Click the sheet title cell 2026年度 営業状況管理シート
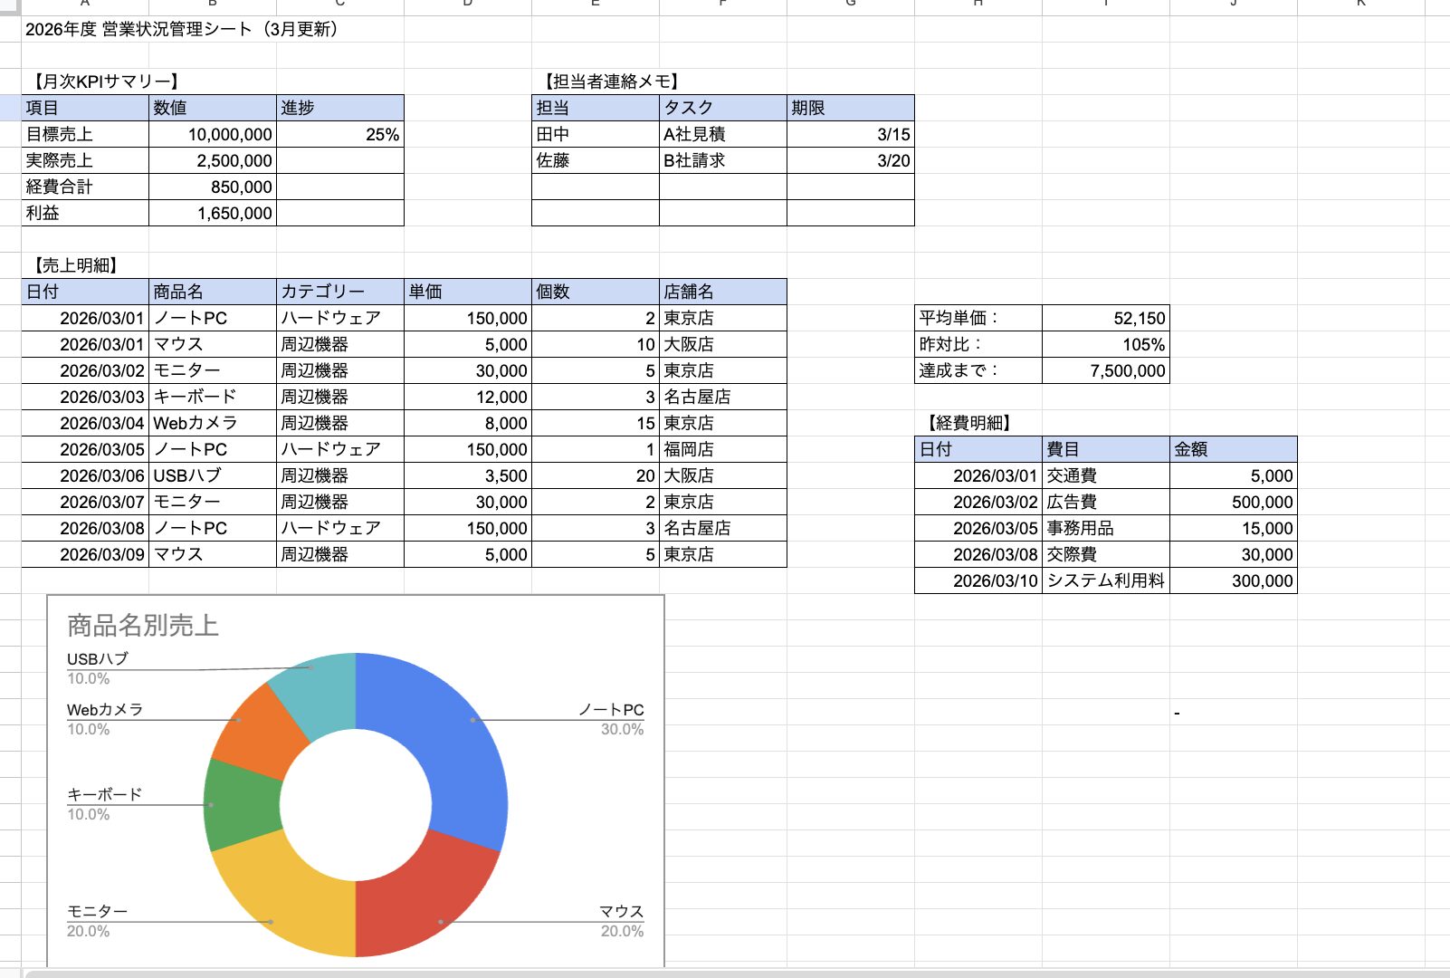The image size is (1450, 978). [181, 29]
